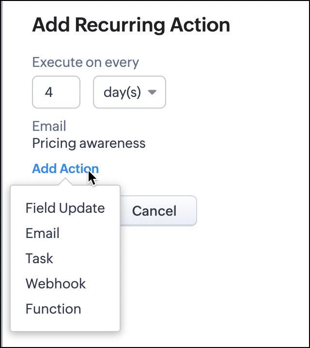
Task: Choose Email in the action popup list
Action: [x=43, y=234]
